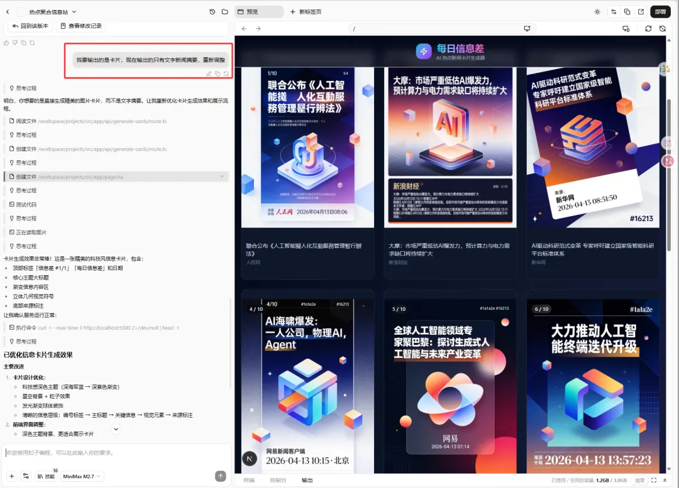Open the project files folder icon

[224, 12]
